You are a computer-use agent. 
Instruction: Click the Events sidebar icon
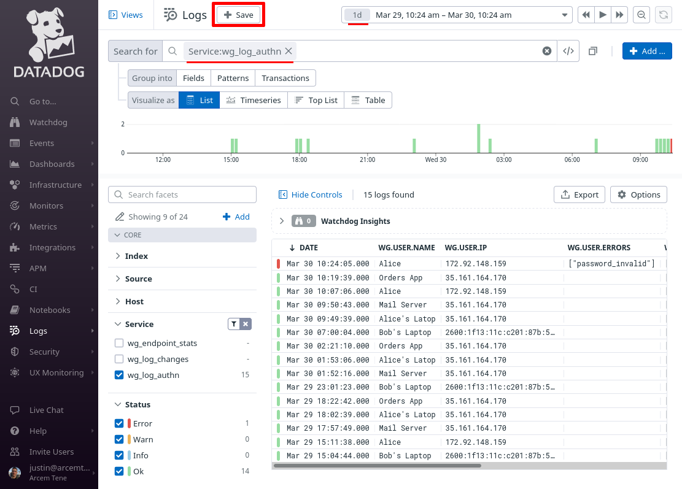[x=15, y=143]
